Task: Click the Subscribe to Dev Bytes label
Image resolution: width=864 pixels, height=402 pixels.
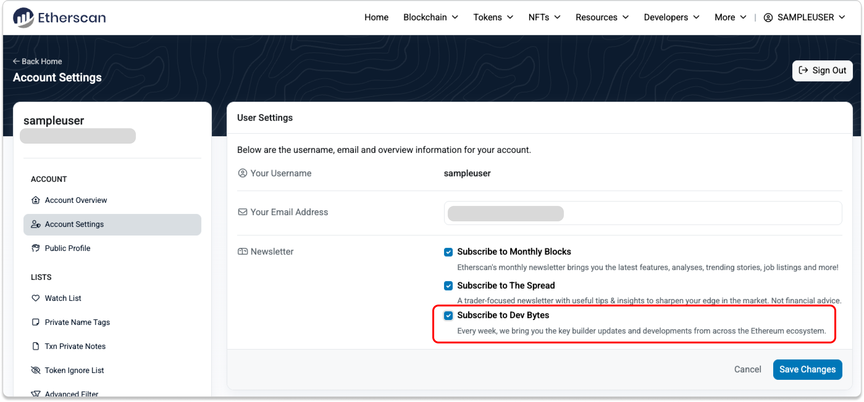Action: click(503, 315)
